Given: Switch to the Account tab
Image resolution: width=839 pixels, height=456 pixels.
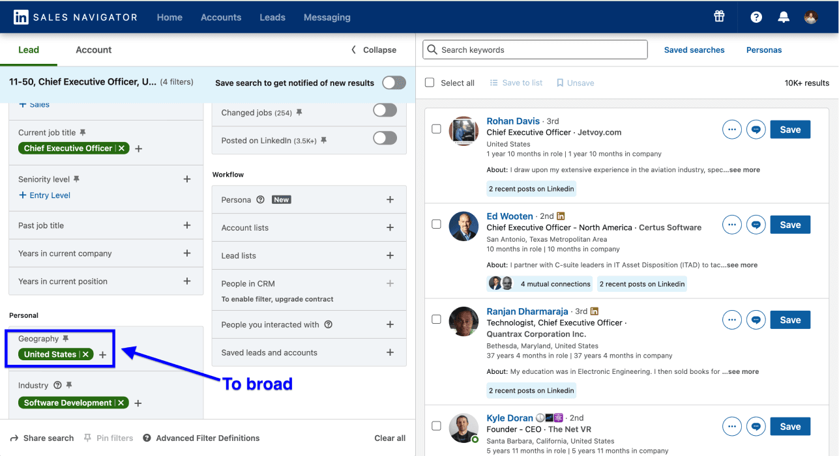Looking at the screenshot, I should 93,50.
